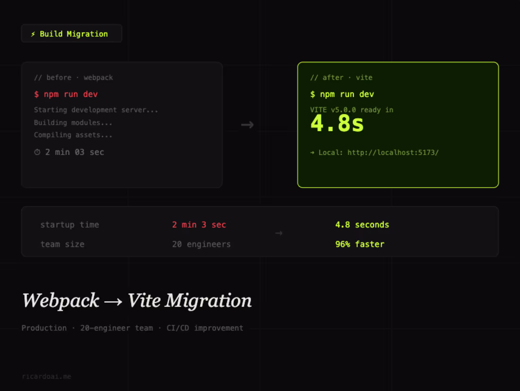Select the arrow icon between the two terminal cards
Screen dimensions: 520x391
tap(247, 124)
